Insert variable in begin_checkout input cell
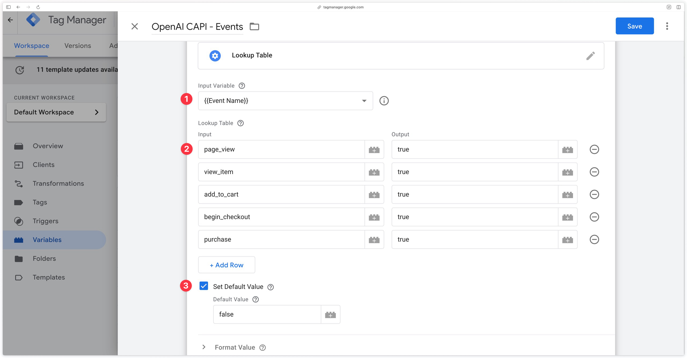 tap(374, 217)
